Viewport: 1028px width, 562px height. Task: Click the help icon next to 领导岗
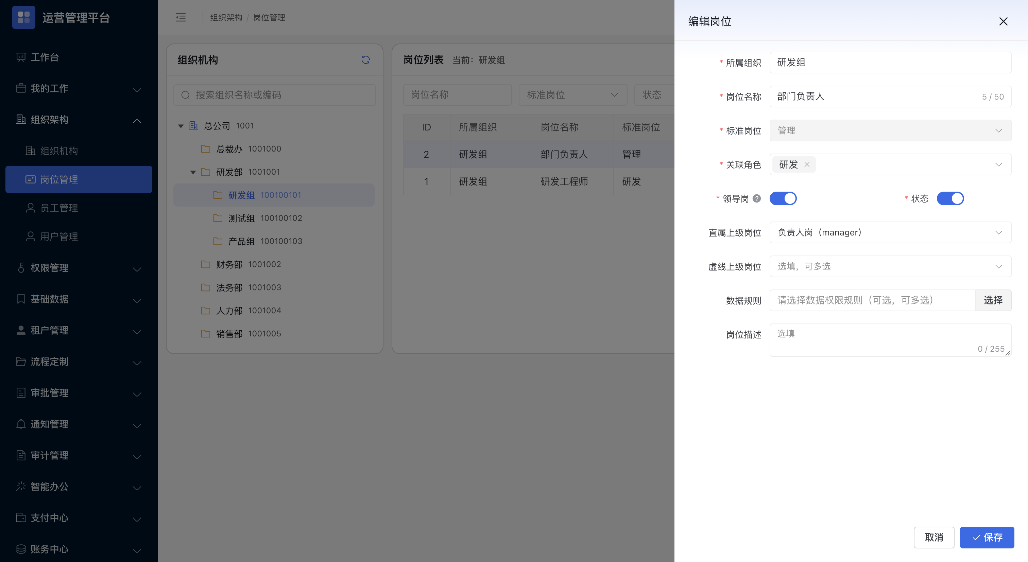pyautogui.click(x=757, y=199)
